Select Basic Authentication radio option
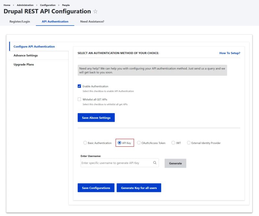The image size is (259, 216). coord(85,143)
